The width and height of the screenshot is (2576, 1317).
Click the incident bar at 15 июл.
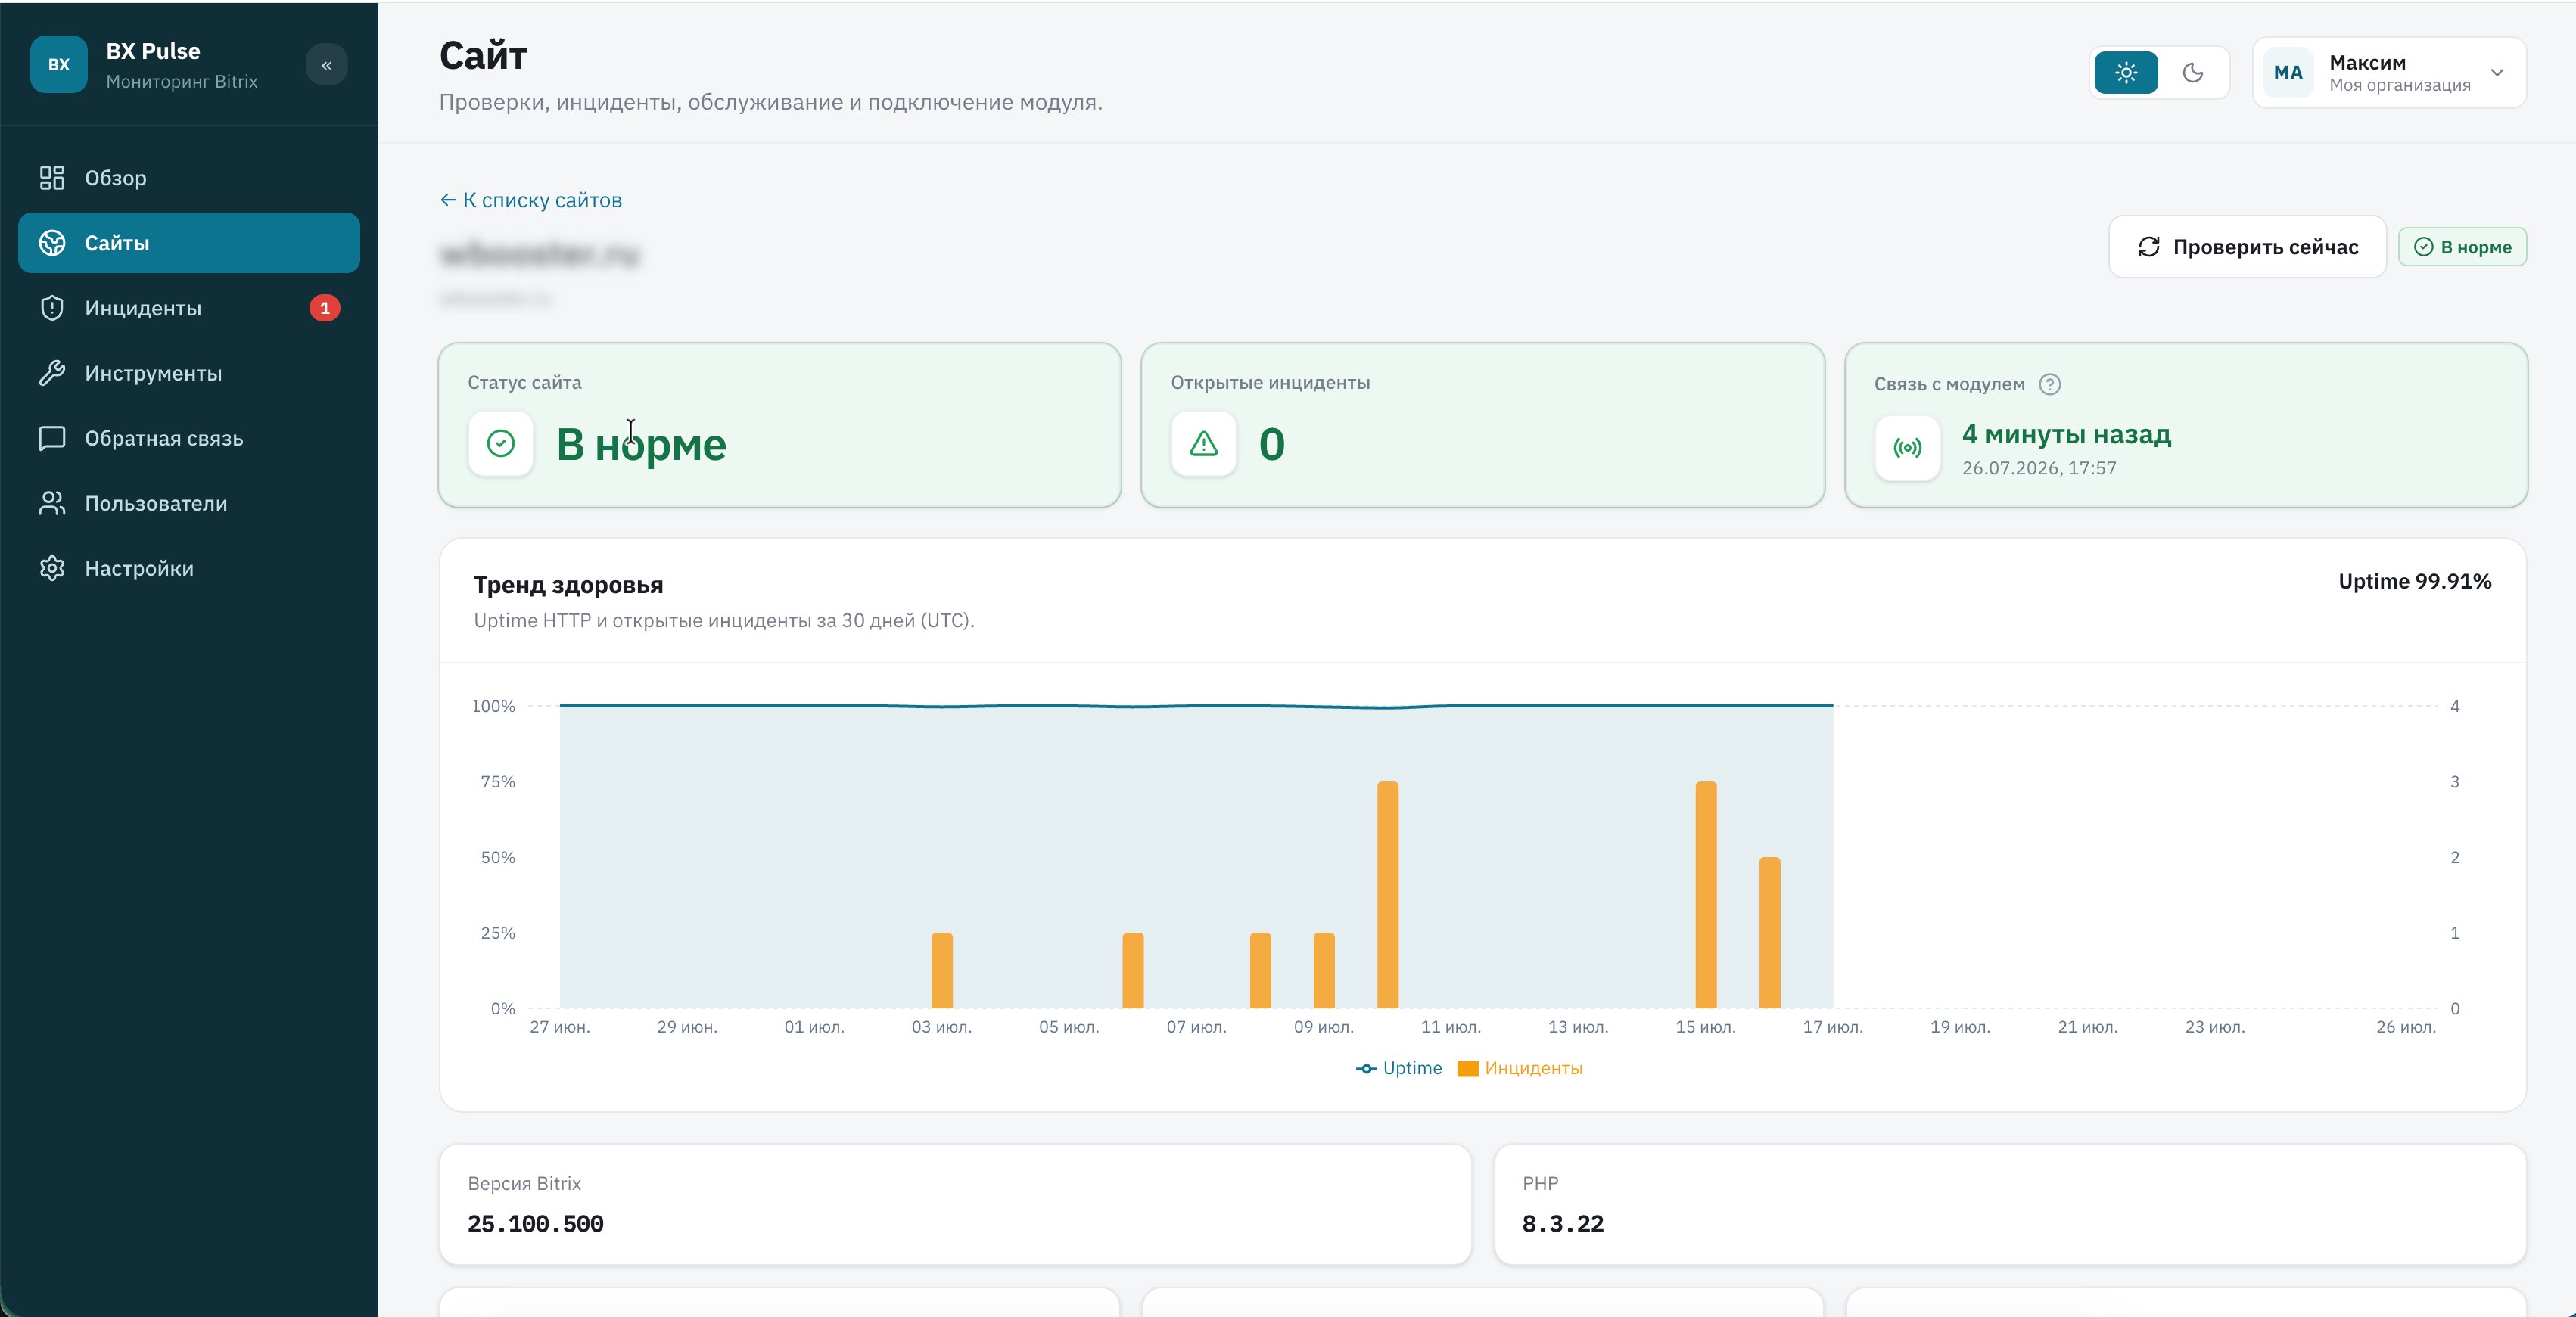pos(1706,894)
